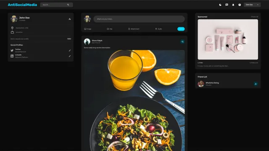Open the manage account icon beside John Doe
Image resolution: width=269 pixels, height=151 pixels.
69,19
